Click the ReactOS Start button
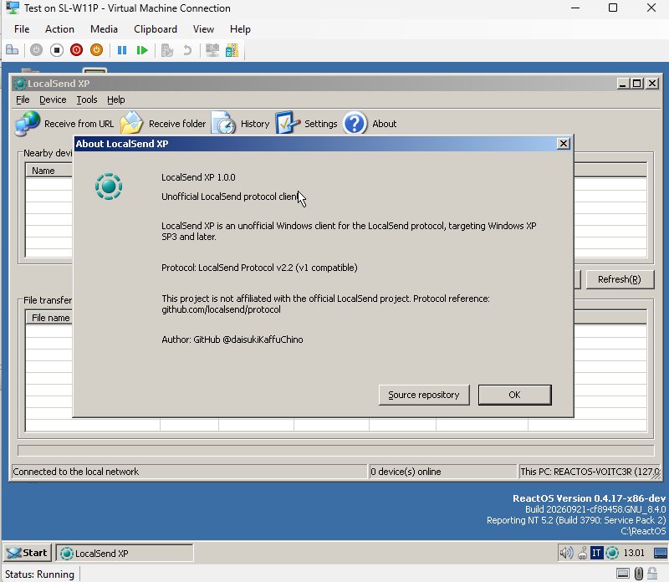The height and width of the screenshot is (582, 669). (x=28, y=553)
